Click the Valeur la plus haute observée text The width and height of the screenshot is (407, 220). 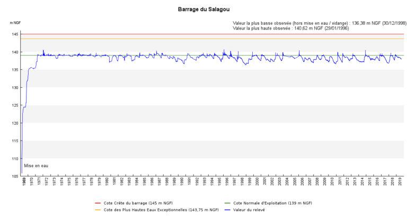(x=291, y=28)
